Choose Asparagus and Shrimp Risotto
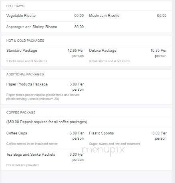Viewport: 175px width, 183px height. [x=32, y=27]
